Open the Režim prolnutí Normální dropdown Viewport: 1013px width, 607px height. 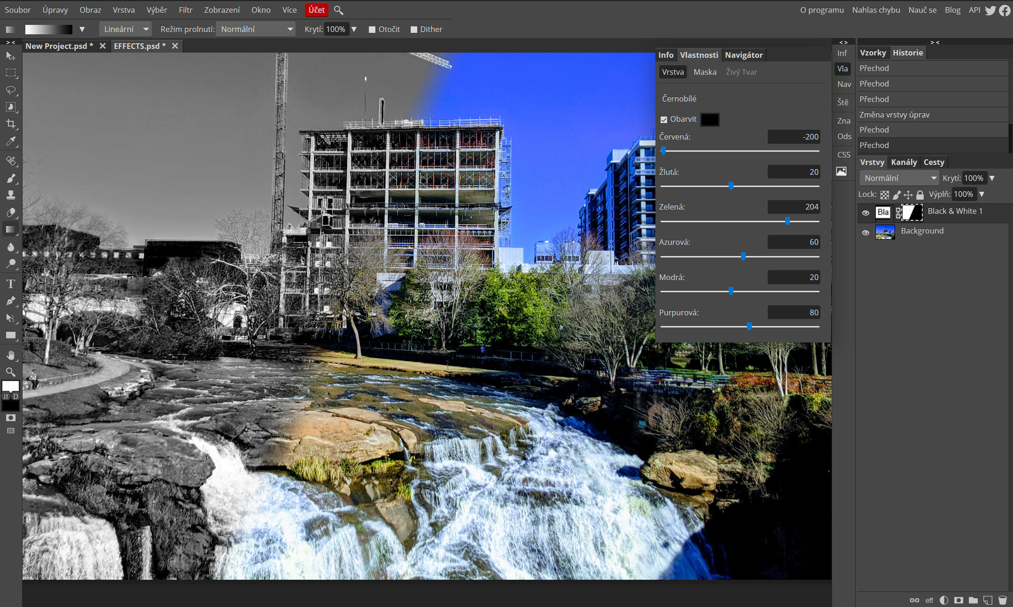[x=256, y=29]
